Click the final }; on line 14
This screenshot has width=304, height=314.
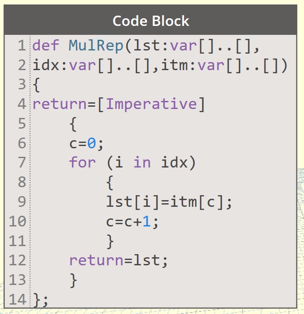[x=41, y=300]
